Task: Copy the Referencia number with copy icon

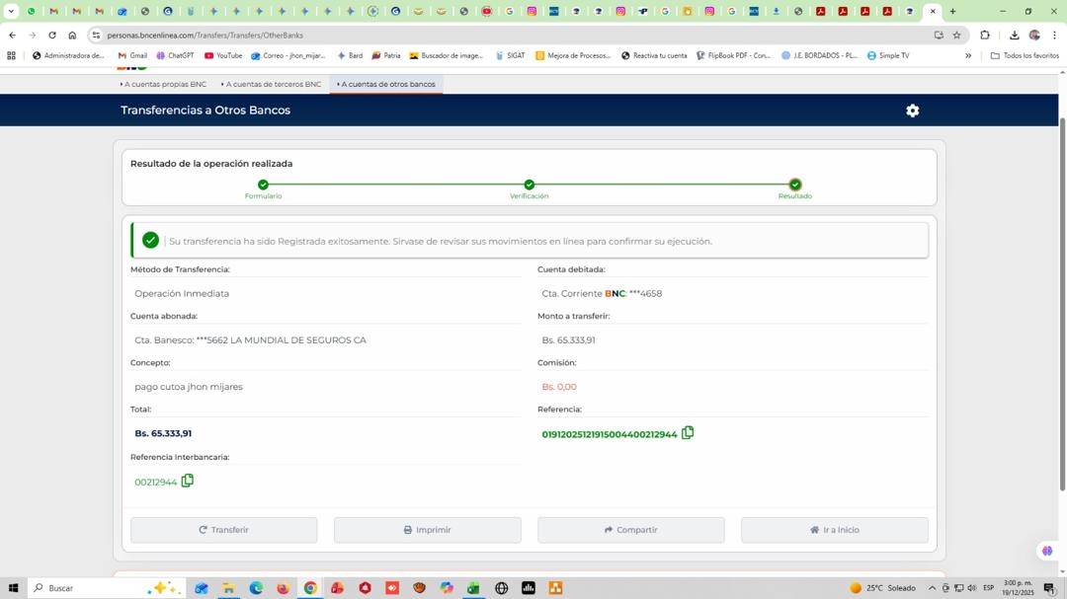Action: point(688,433)
